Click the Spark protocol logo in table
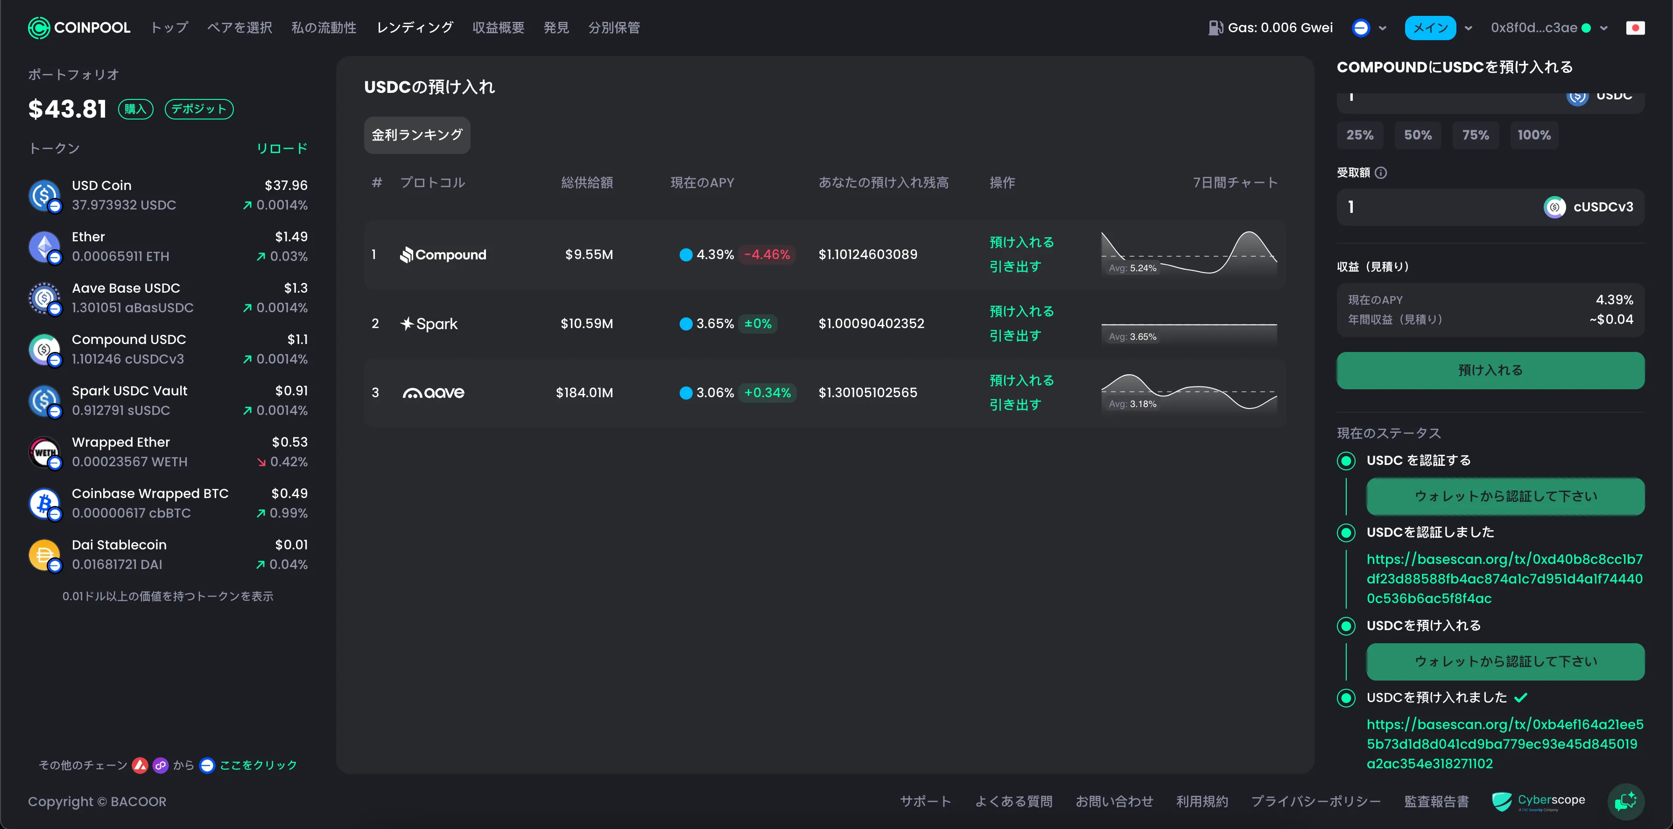The height and width of the screenshot is (829, 1673). click(x=429, y=323)
